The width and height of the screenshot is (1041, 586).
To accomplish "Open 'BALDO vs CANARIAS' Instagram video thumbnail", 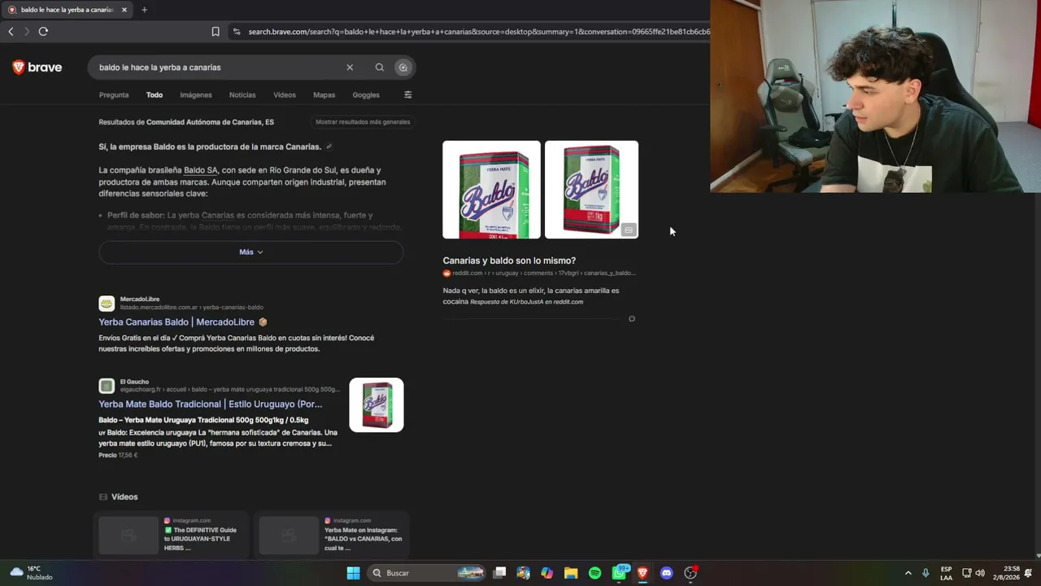I will tap(289, 536).
